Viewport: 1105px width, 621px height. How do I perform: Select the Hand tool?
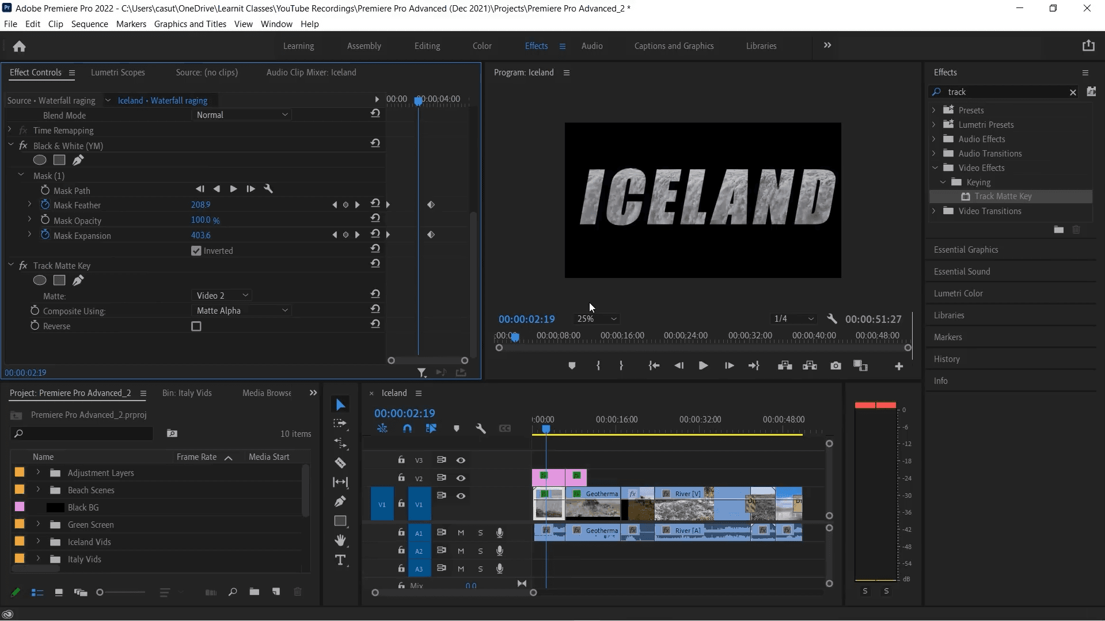click(x=340, y=540)
